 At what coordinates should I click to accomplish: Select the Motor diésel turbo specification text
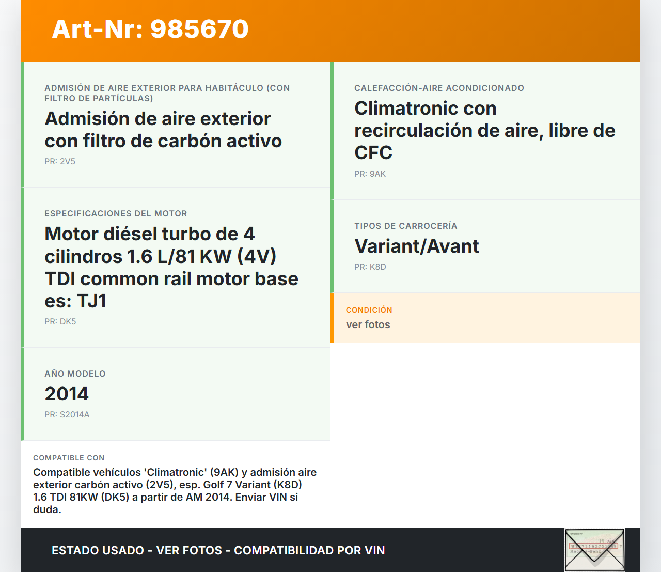pos(171,267)
